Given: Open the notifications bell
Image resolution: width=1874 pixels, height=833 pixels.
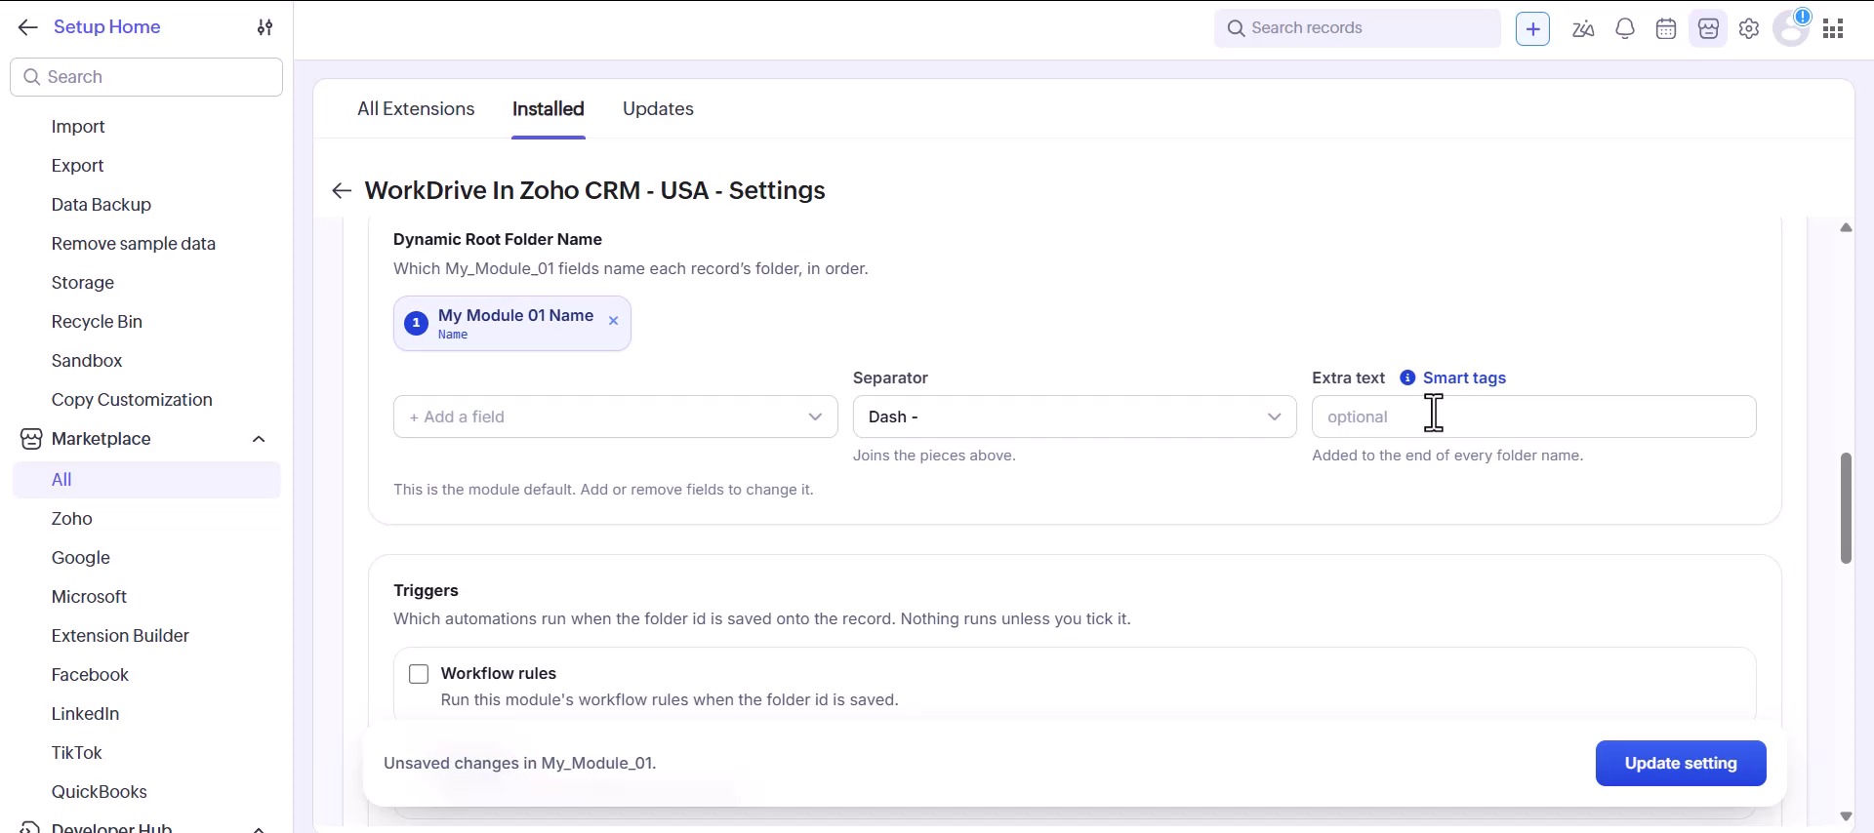Looking at the screenshot, I should [x=1625, y=28].
